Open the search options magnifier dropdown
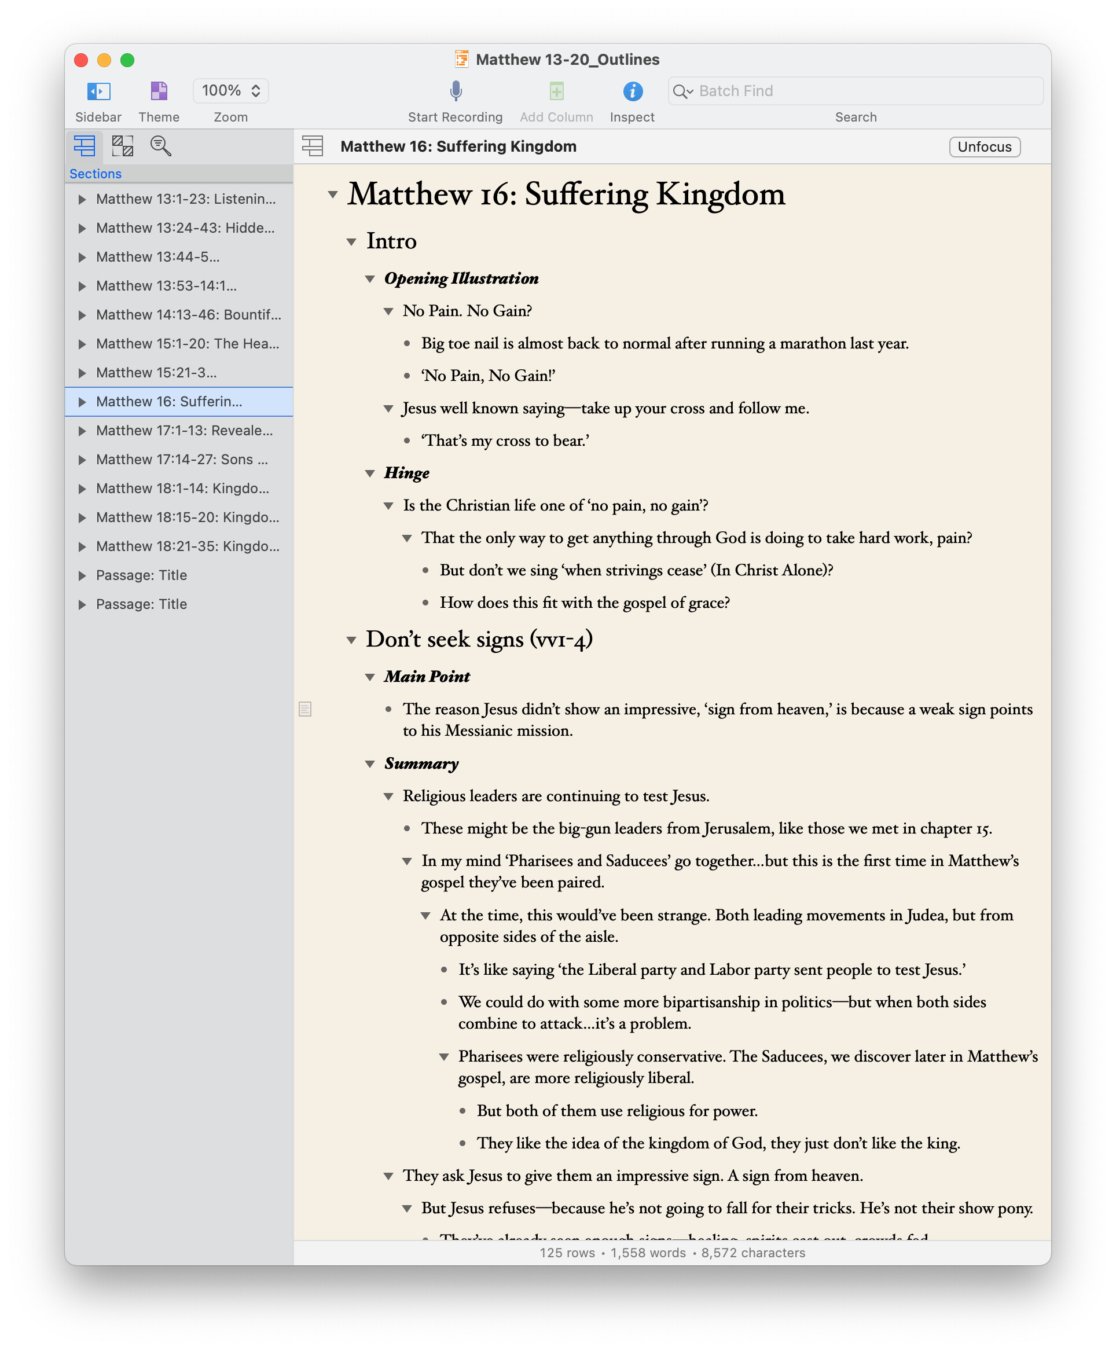1116x1351 pixels. [682, 91]
